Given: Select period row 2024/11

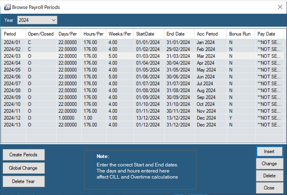Looking at the screenshot, I should 142,111.
